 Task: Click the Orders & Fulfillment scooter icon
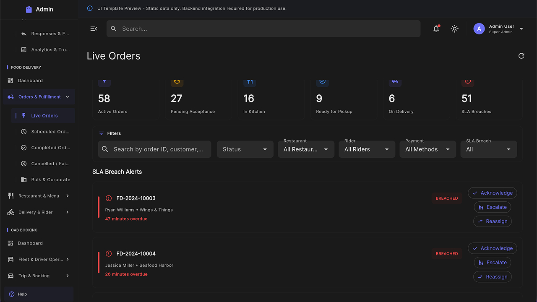click(x=10, y=97)
